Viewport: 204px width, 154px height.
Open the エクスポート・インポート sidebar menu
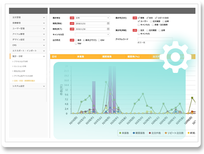(x=28, y=51)
